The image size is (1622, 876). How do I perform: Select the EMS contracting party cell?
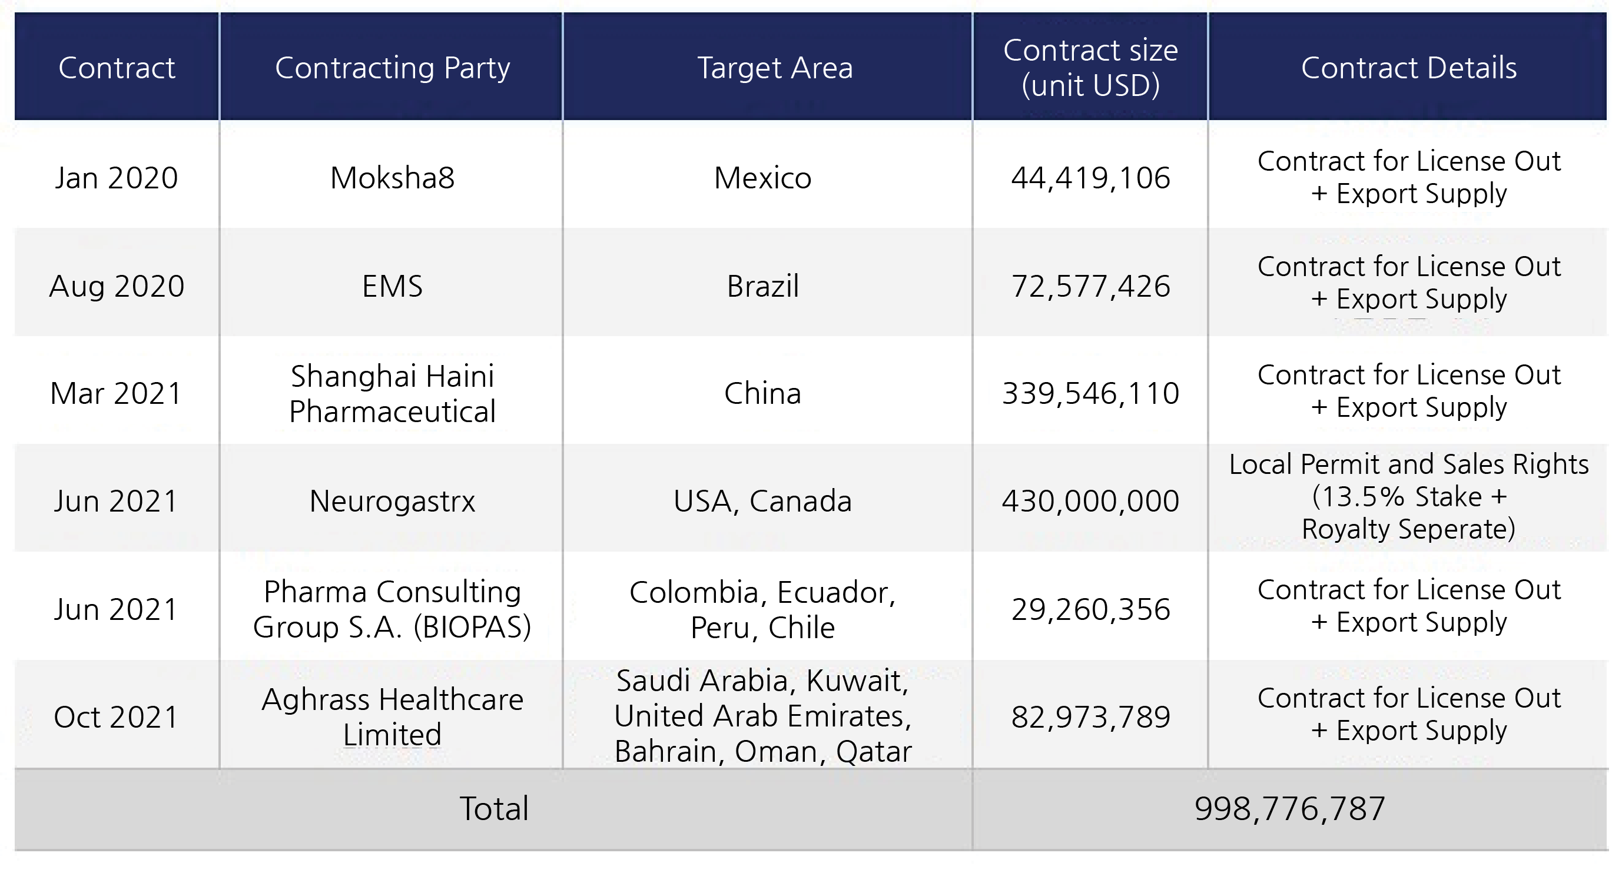point(392,286)
